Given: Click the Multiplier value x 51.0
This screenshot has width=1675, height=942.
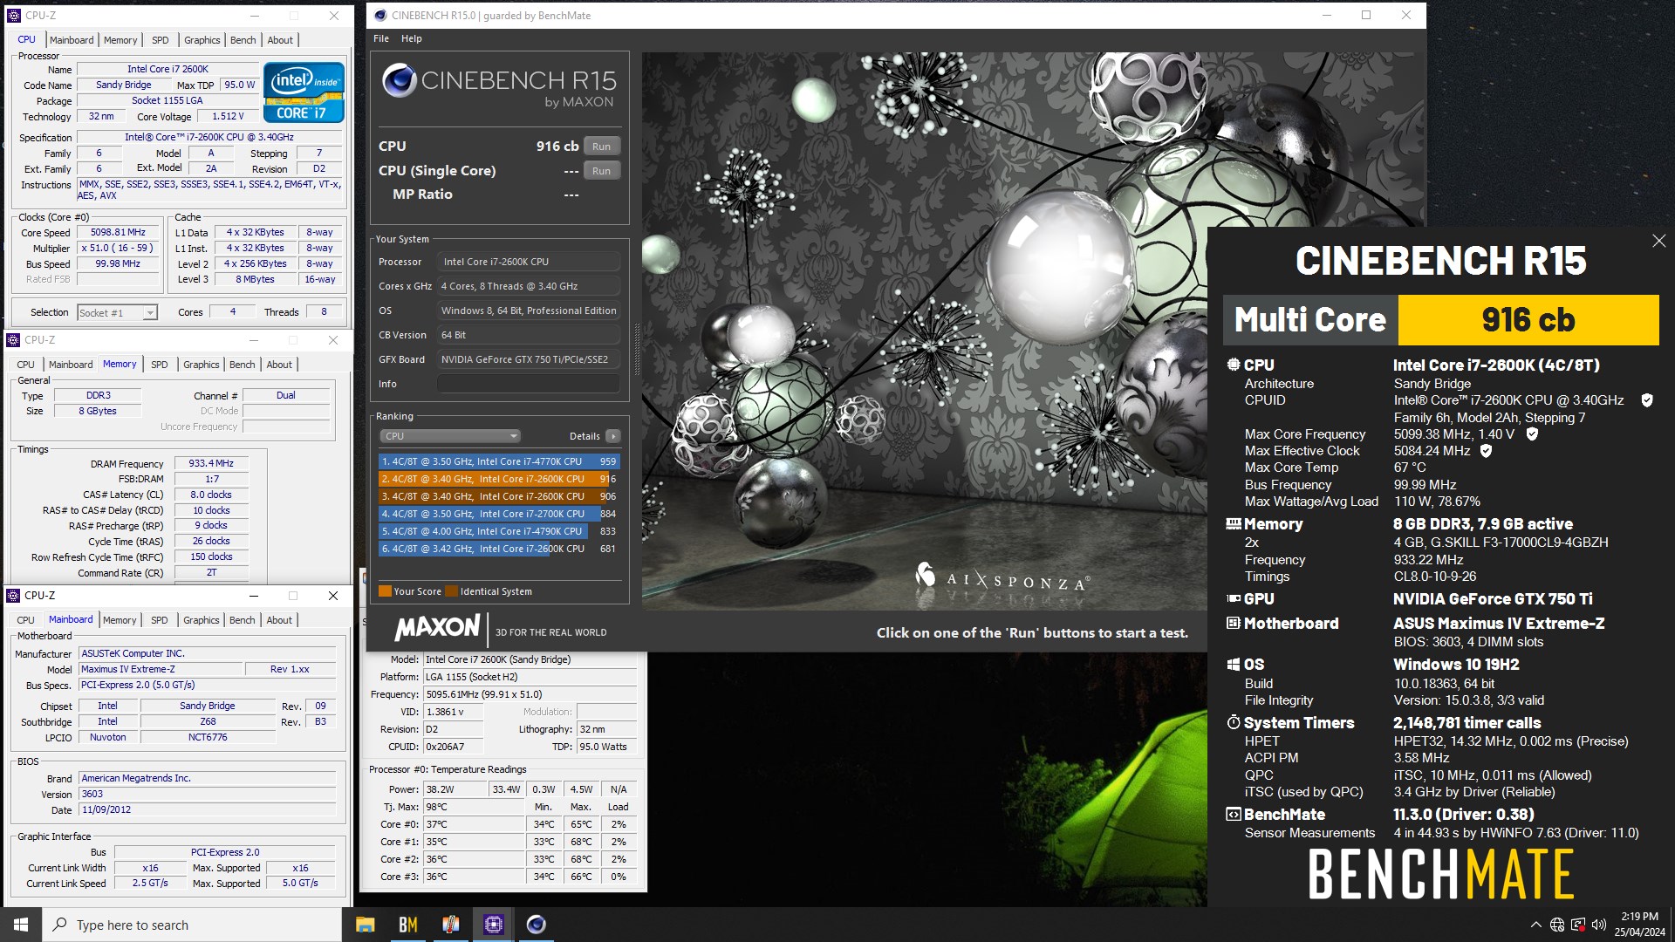Looking at the screenshot, I should coord(119,249).
